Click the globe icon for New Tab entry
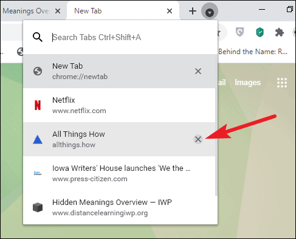296x239 pixels. [38, 71]
